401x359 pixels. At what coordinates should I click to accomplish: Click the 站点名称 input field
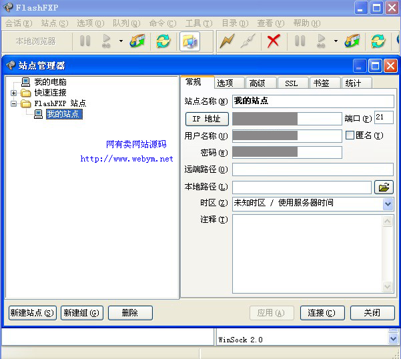(313, 101)
